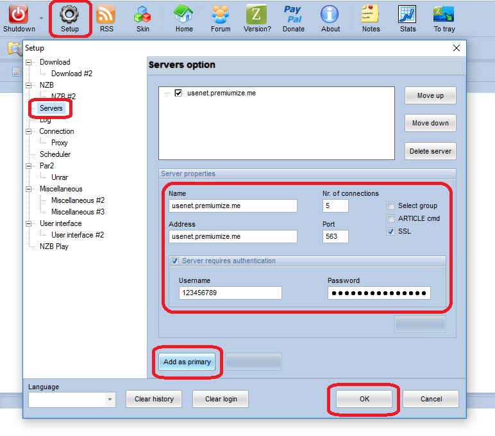495x436 pixels.
Task: Click the Port field
Action: [x=335, y=236]
